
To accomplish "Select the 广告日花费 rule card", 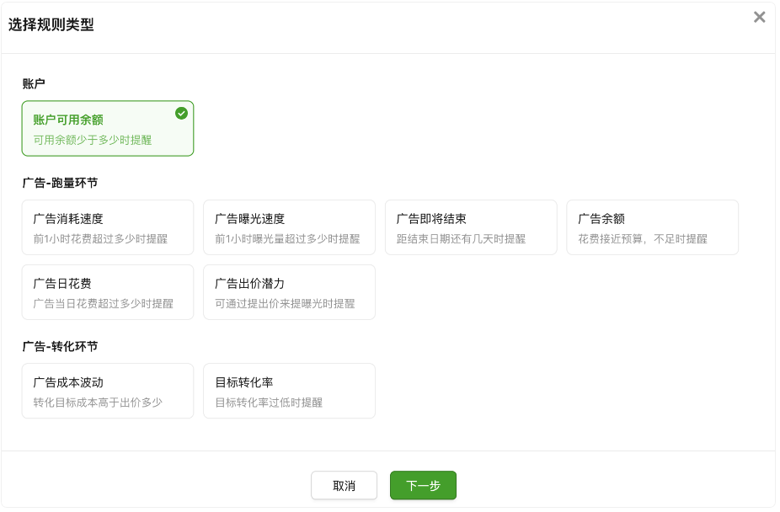I will coord(108,291).
